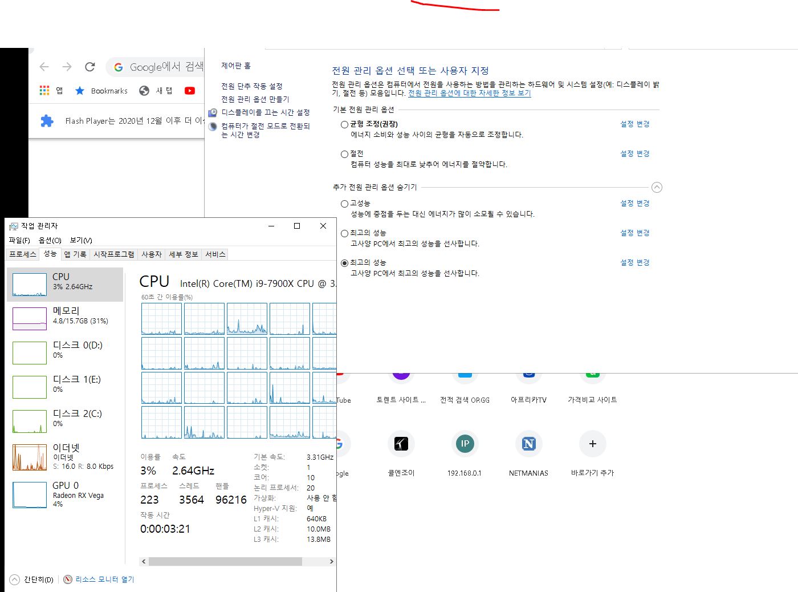Screen dimensions: 798x592
Task: Click the 간단히 collapse arrow in Task Manager
Action: click(15, 579)
